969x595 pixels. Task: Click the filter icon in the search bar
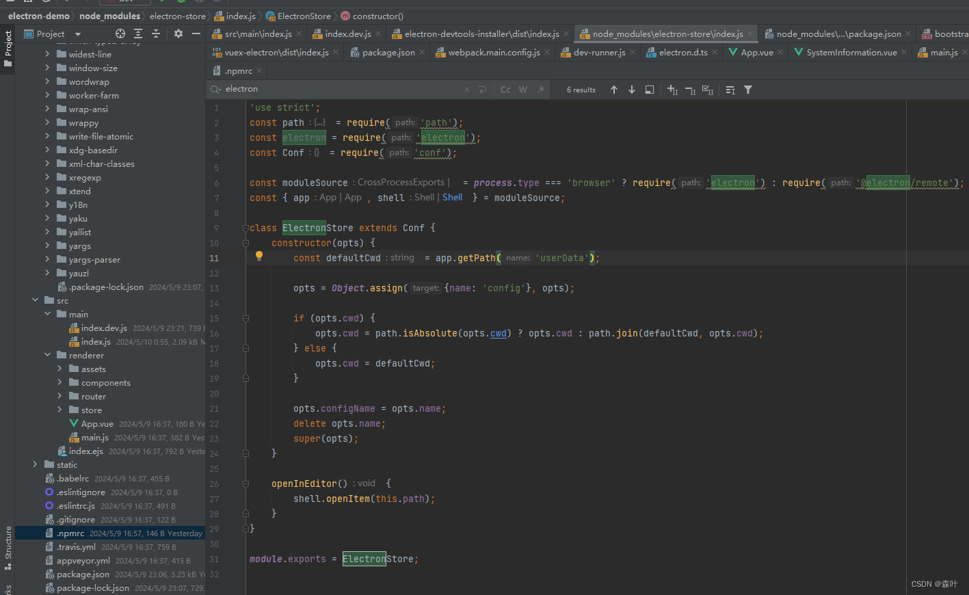tap(747, 89)
